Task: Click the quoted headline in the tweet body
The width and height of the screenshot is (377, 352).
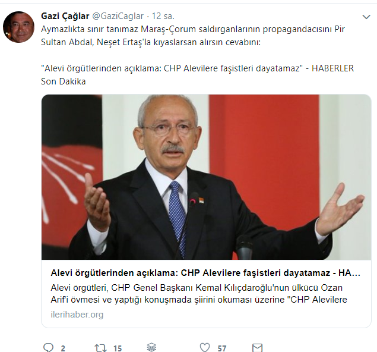Action: coord(172,68)
